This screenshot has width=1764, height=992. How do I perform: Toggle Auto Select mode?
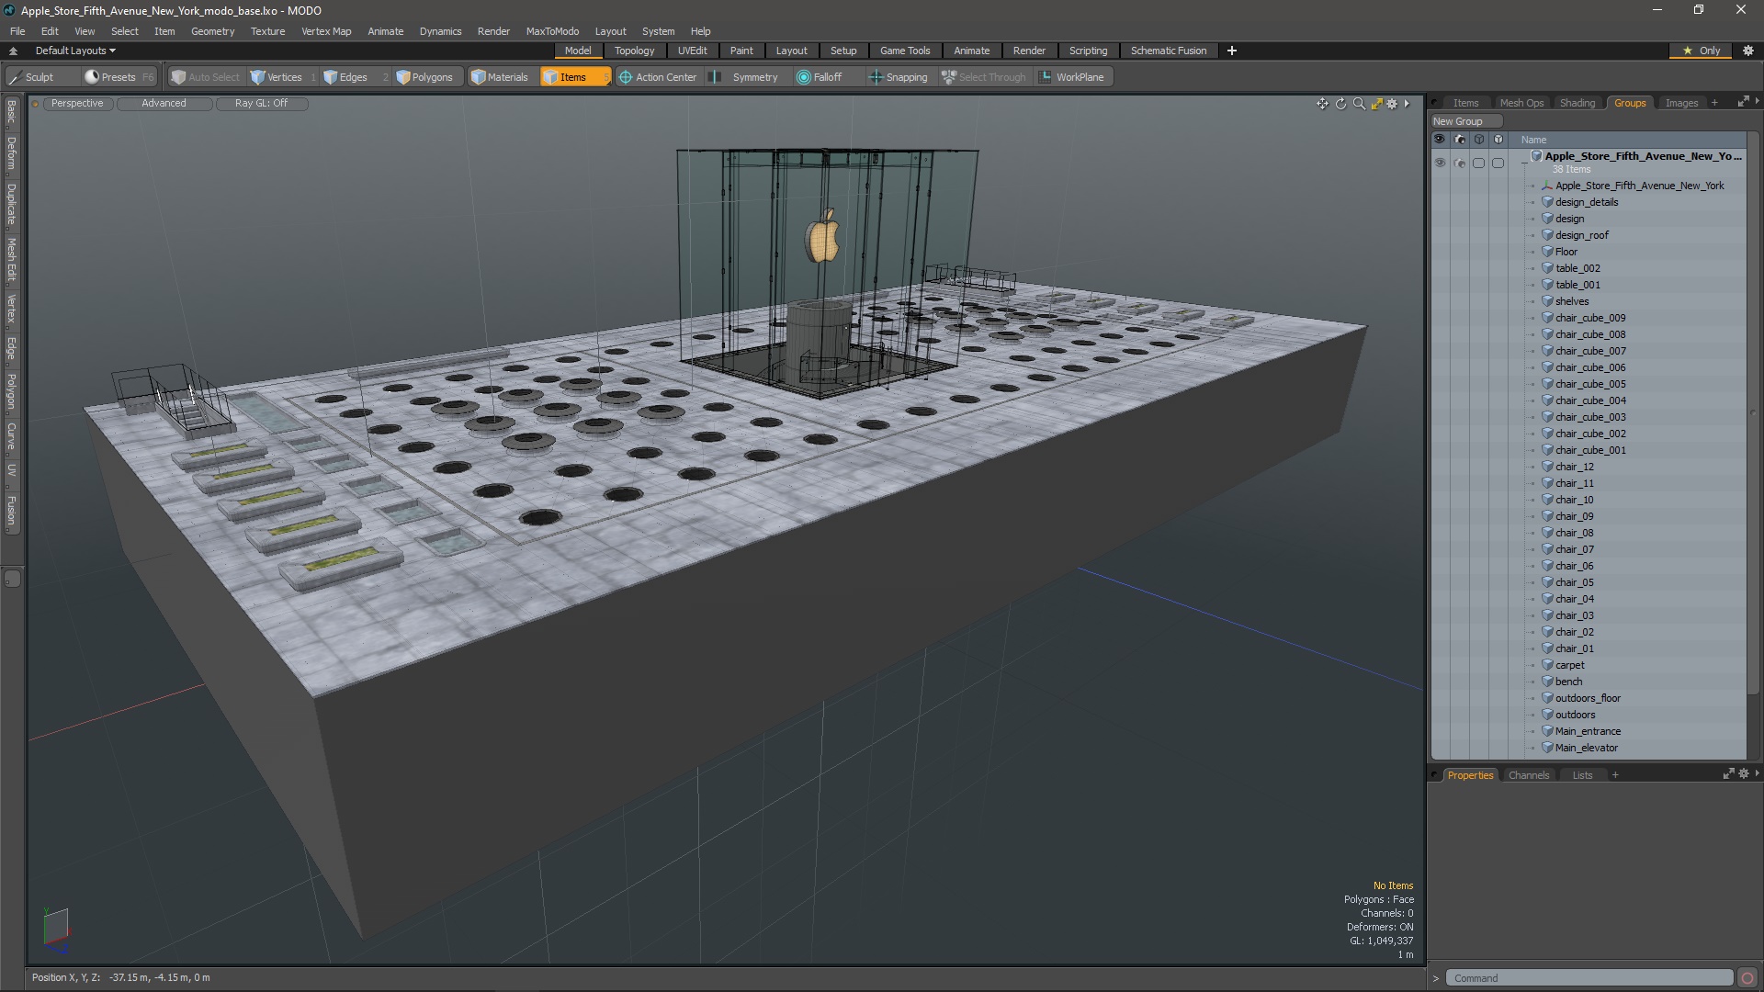206,77
